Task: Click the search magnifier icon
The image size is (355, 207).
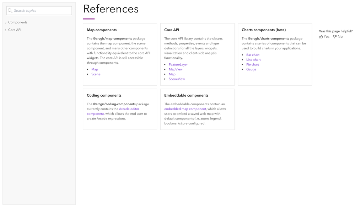Action: pos(10,11)
